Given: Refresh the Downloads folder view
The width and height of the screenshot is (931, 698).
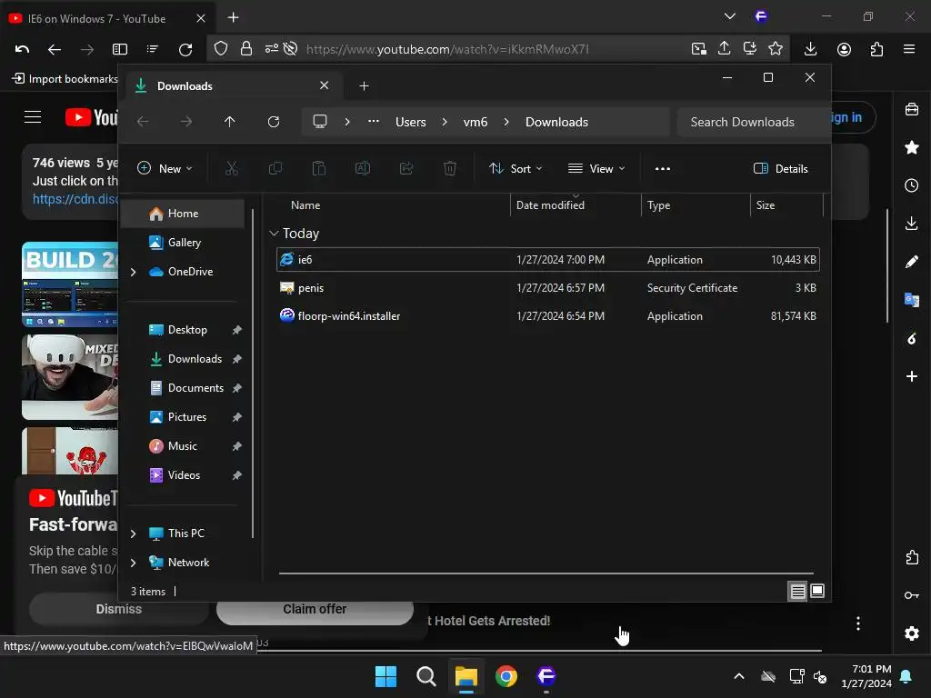Looking at the screenshot, I should tap(274, 122).
